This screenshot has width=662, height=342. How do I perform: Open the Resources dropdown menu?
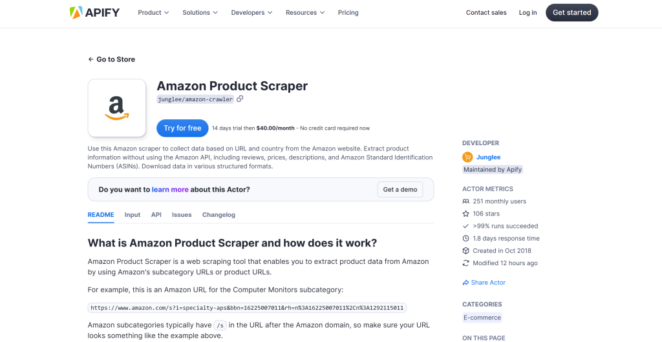point(305,12)
